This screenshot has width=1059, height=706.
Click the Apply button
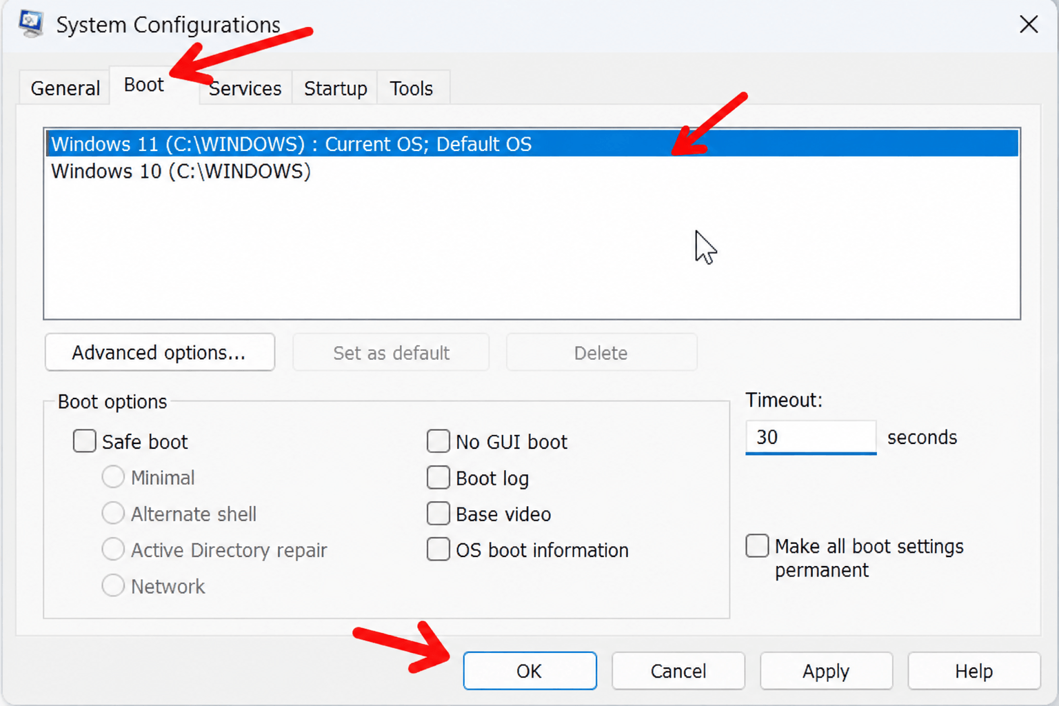(826, 671)
